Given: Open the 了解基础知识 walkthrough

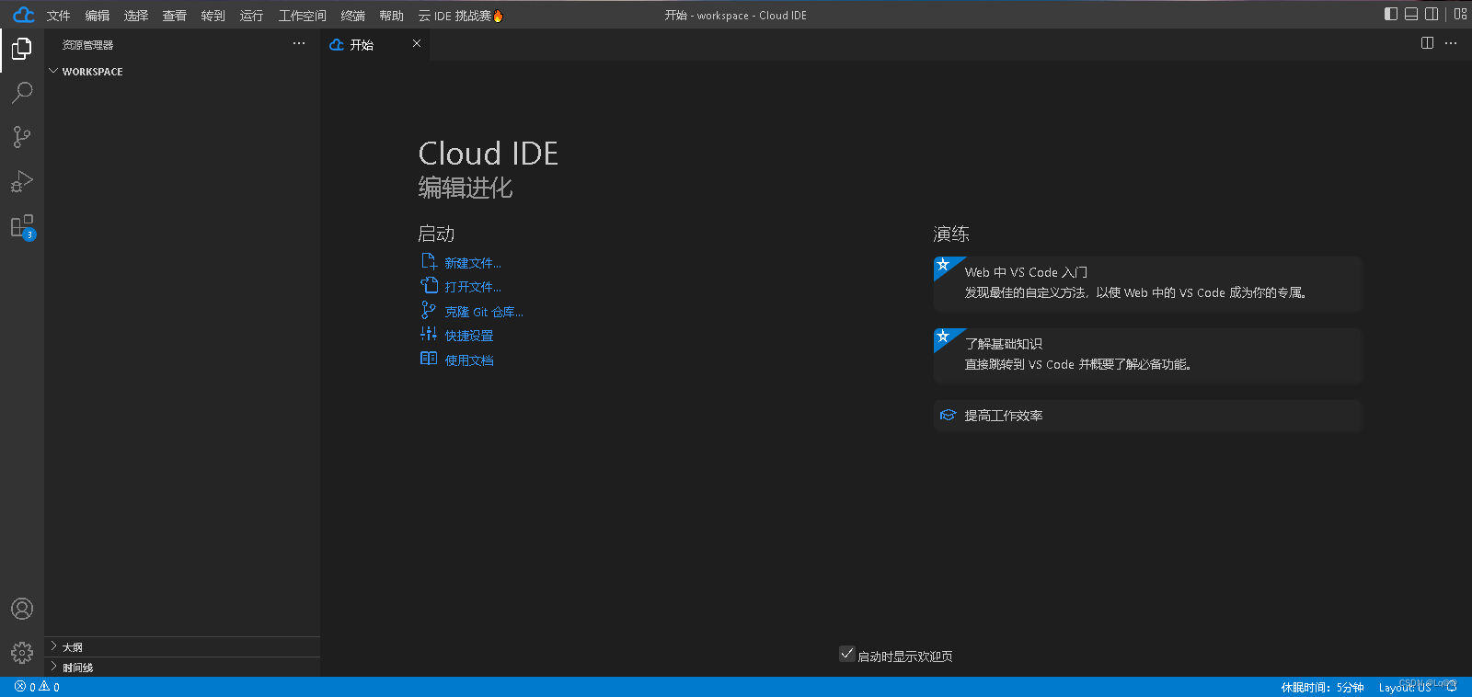Looking at the screenshot, I should [x=1147, y=356].
